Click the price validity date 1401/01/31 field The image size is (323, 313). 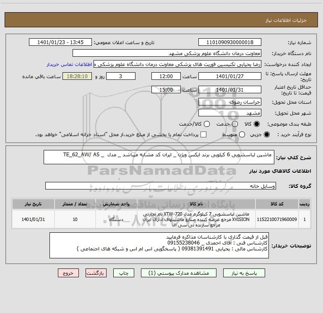tap(230, 89)
